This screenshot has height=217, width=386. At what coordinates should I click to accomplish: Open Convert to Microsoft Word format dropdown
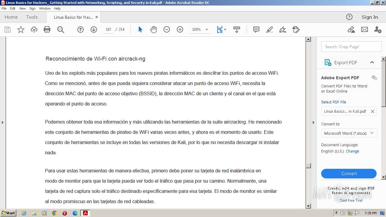349,133
